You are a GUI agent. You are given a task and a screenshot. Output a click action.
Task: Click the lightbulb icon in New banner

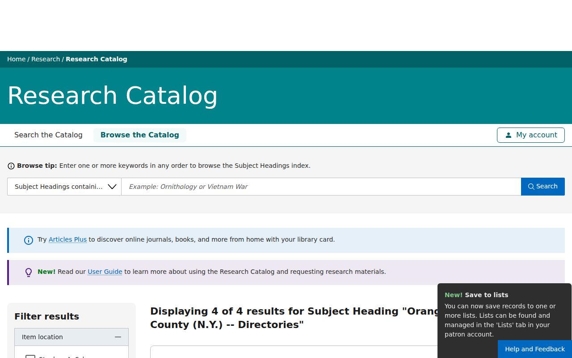(29, 272)
